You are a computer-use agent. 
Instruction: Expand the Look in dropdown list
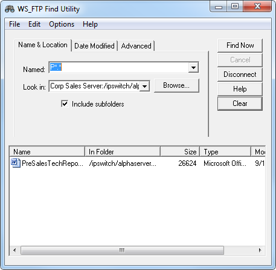click(x=144, y=87)
